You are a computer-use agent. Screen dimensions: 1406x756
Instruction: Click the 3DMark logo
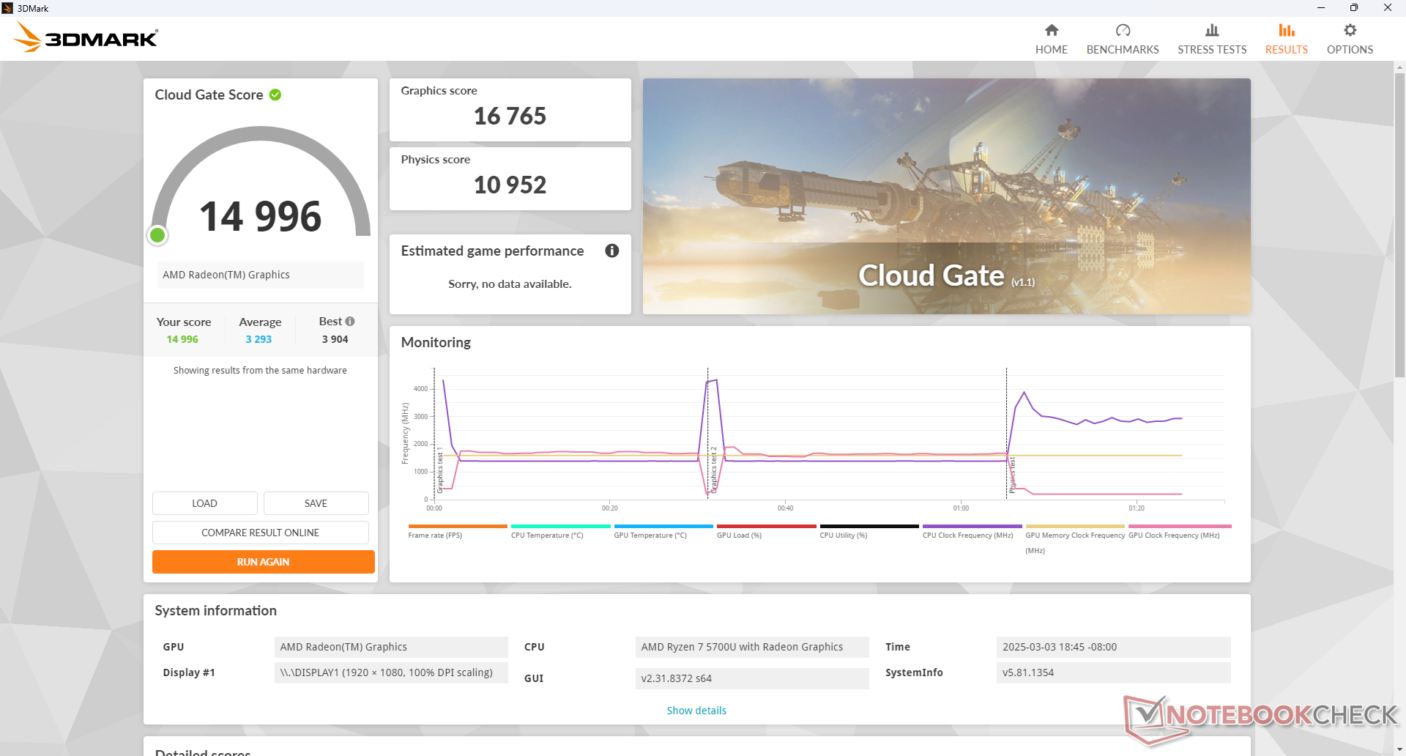[x=86, y=37]
